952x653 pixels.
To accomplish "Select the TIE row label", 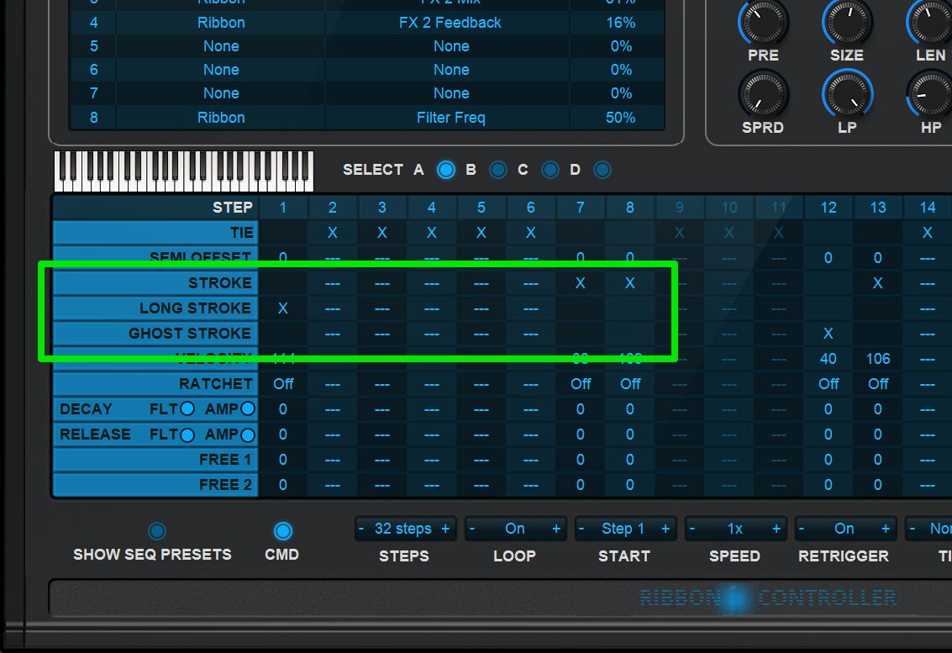I will (x=156, y=233).
